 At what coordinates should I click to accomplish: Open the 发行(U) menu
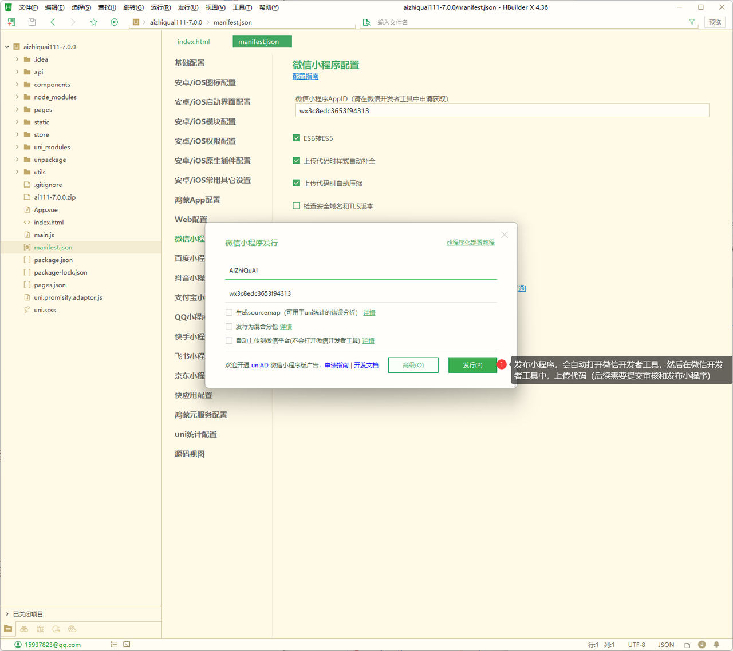(188, 7)
